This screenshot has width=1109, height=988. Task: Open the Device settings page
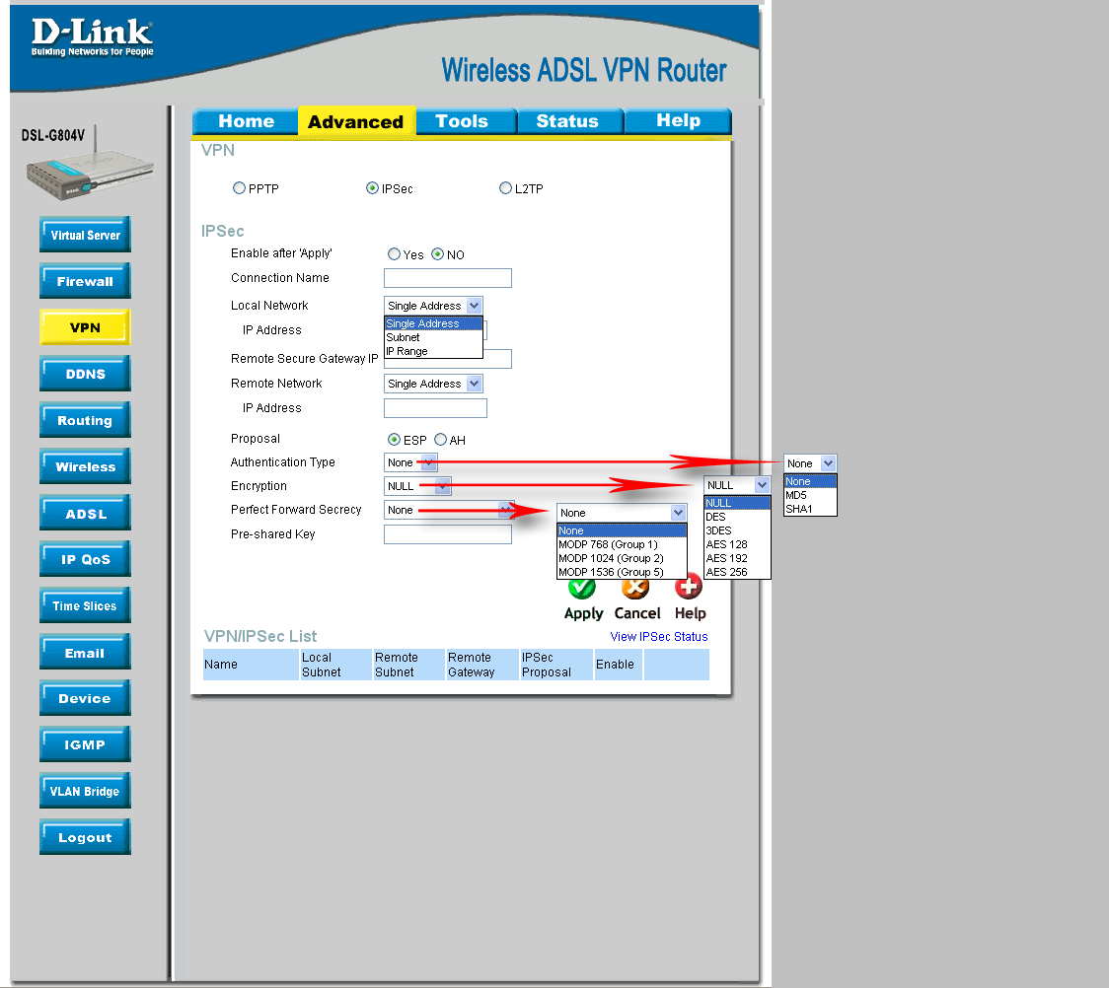85,698
